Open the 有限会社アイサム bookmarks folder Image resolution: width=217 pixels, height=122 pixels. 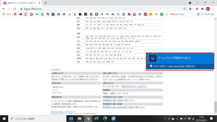175,14
